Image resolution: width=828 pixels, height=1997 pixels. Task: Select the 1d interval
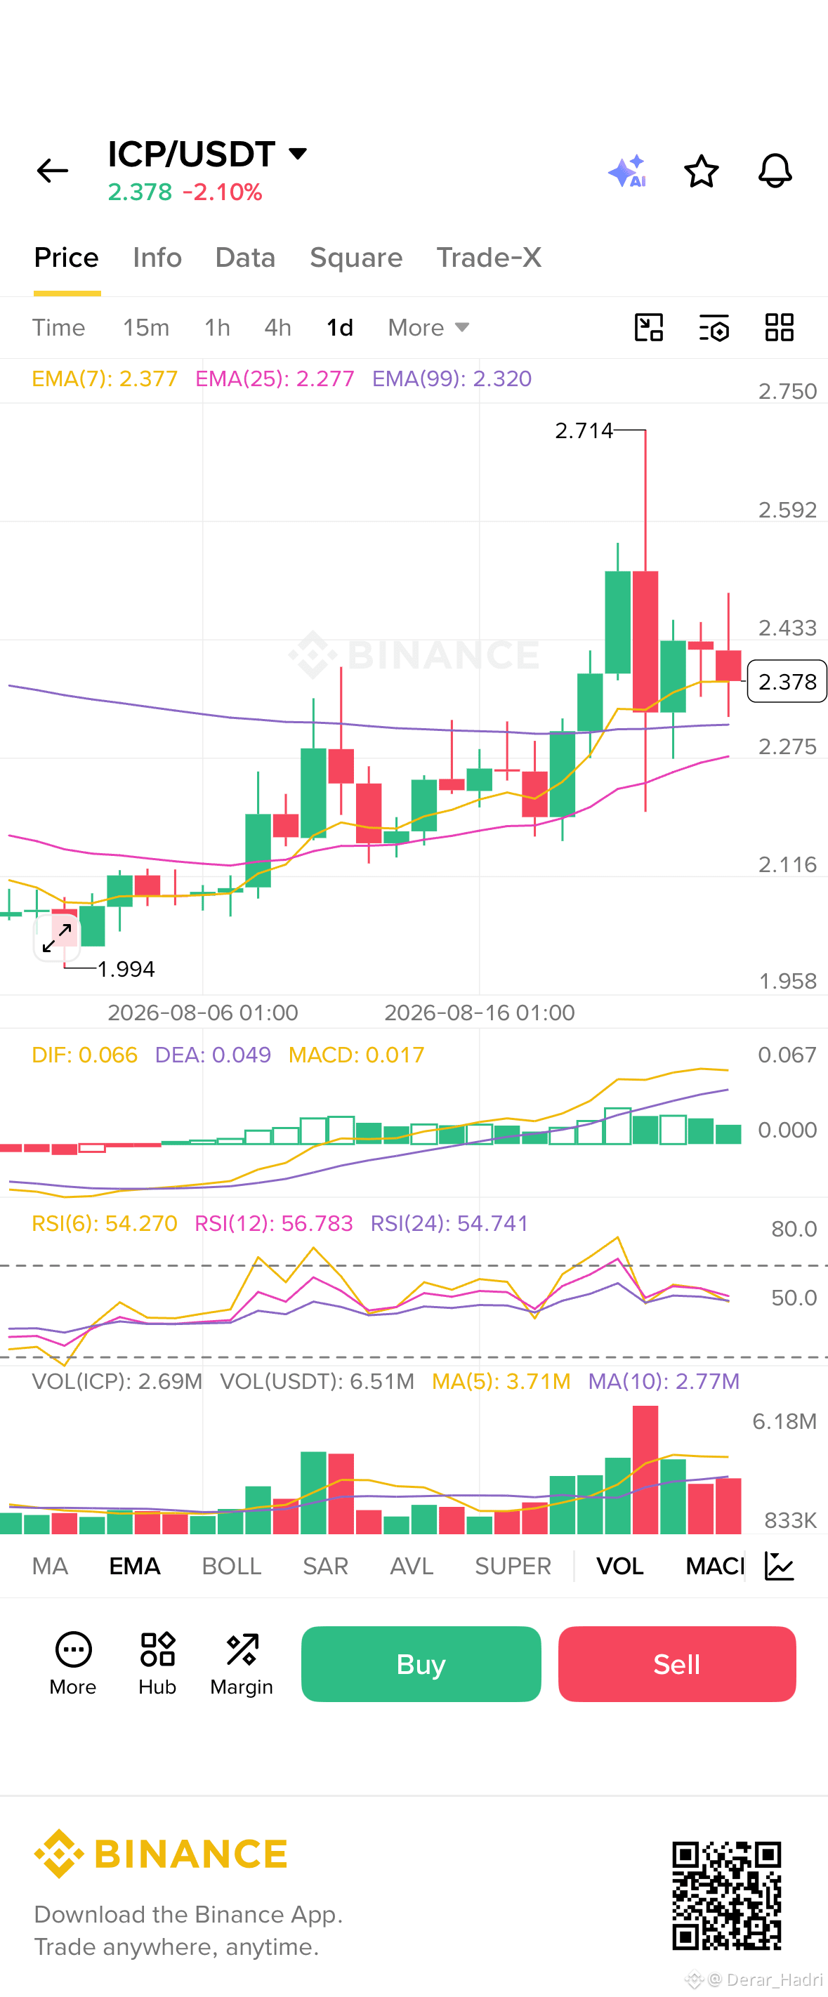click(340, 328)
